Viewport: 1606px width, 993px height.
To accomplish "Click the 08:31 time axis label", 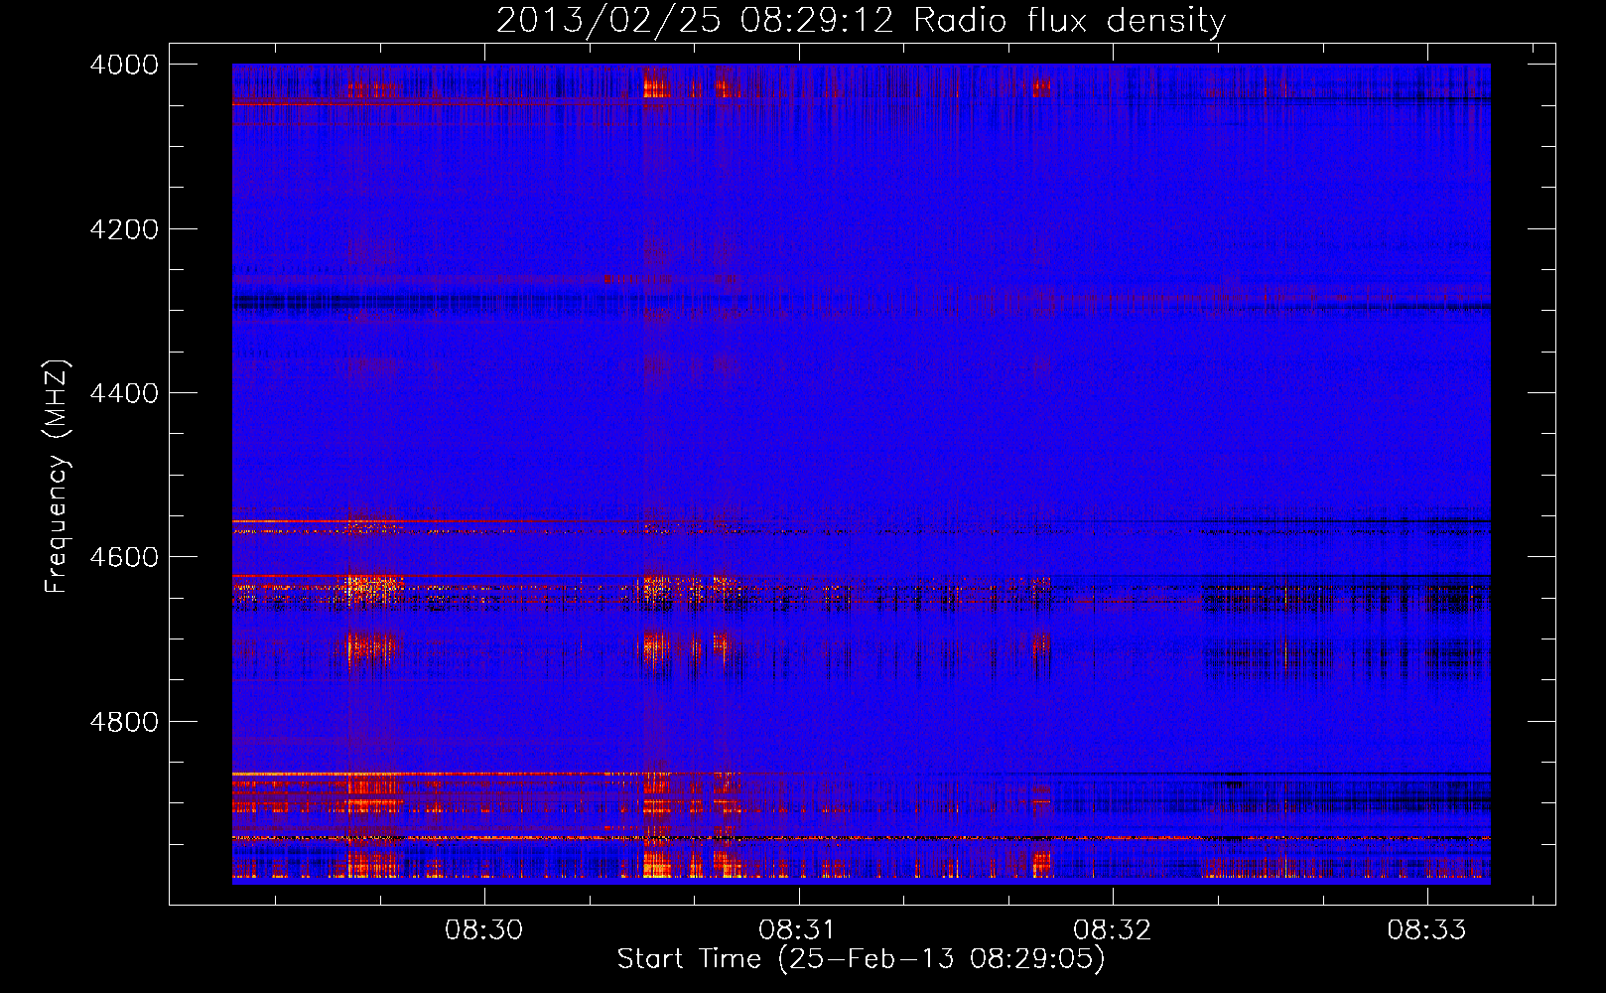I will [798, 930].
